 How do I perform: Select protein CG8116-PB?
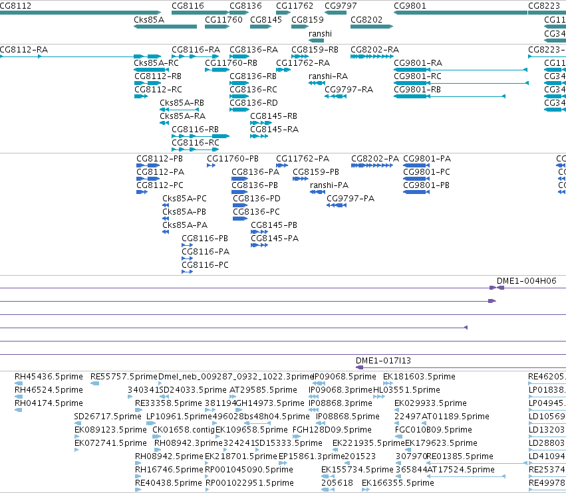205,239
